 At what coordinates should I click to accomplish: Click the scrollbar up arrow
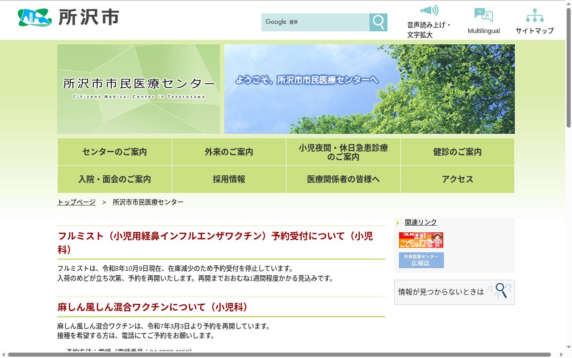click(x=568, y=3)
